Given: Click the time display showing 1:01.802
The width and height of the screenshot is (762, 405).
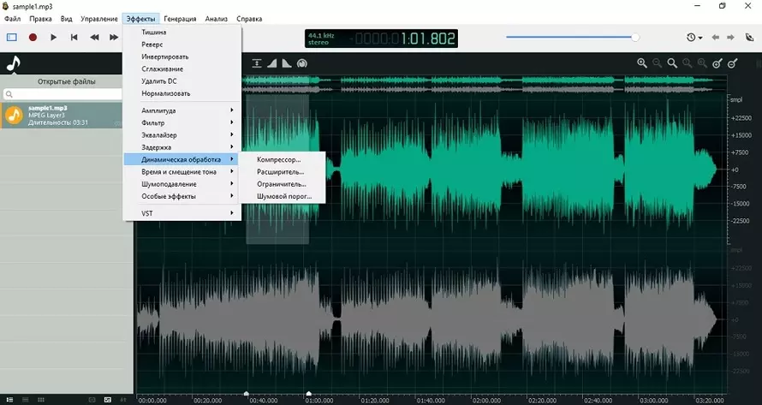Looking at the screenshot, I should tap(382, 39).
